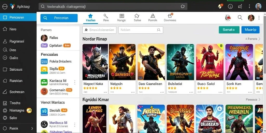
Task: Click the blue Pencerian search button
Action: pos(59,18)
